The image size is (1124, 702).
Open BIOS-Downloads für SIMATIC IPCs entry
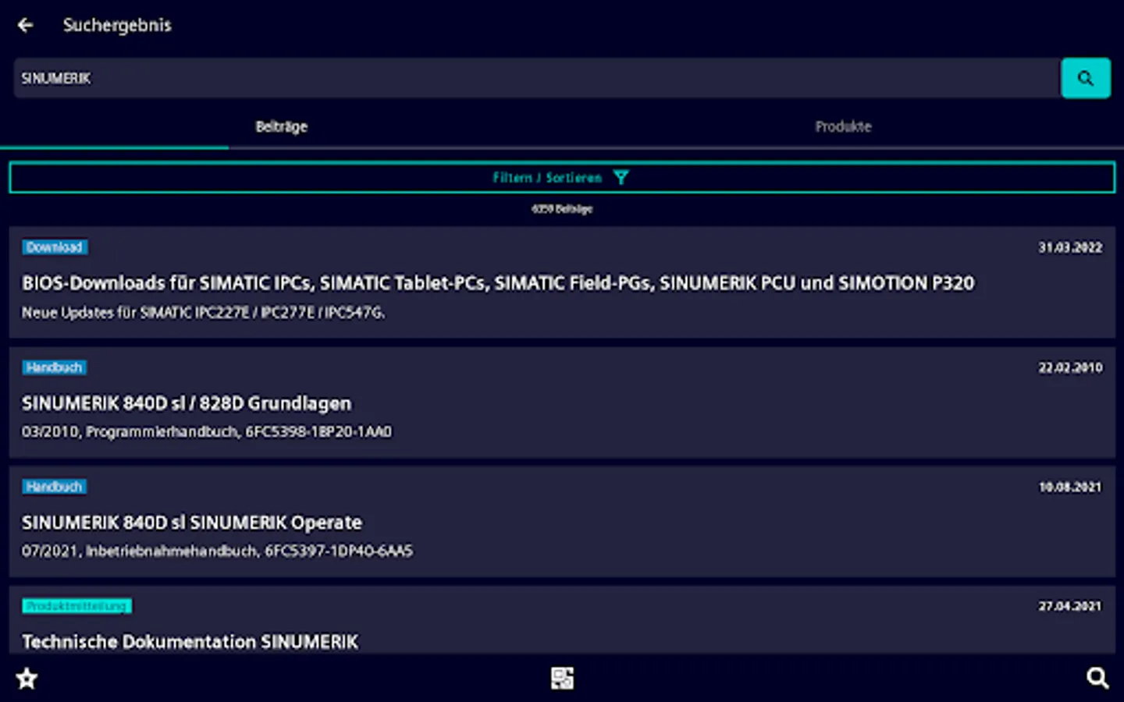click(562, 282)
